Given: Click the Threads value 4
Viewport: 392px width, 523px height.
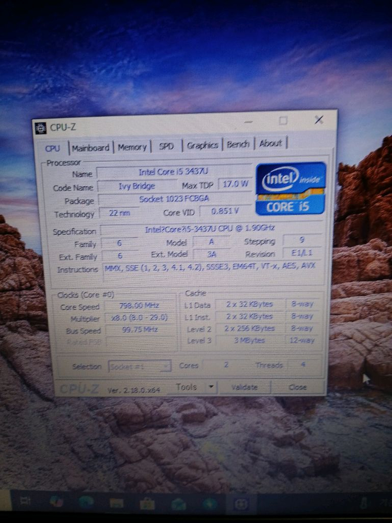Looking at the screenshot, I should click(x=303, y=364).
